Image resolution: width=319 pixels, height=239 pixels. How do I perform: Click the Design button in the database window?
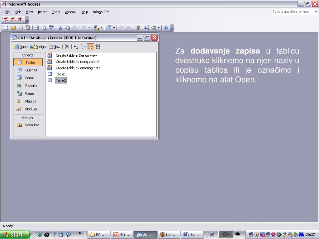(x=38, y=47)
